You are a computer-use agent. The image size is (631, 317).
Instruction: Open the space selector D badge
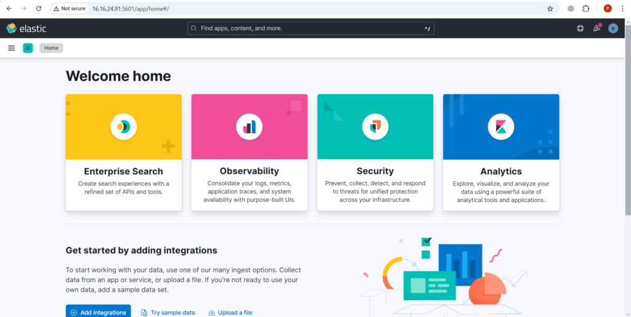(28, 48)
